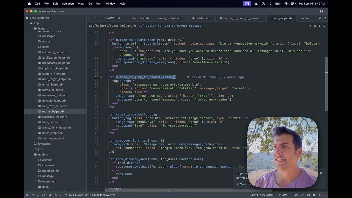This screenshot has width=352, height=198.
Task: Open the git panel in status bar
Action: [x=32, y=195]
